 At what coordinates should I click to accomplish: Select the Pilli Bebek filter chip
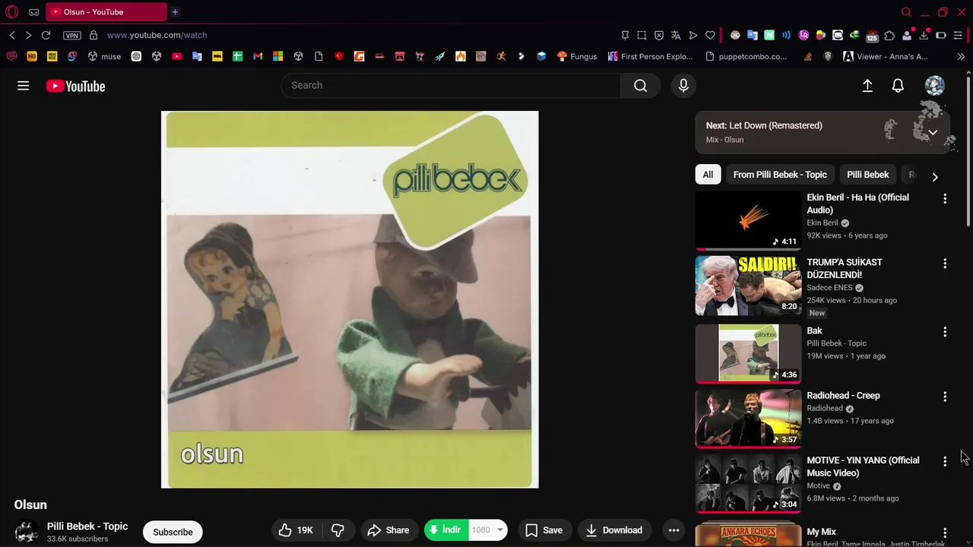(868, 175)
